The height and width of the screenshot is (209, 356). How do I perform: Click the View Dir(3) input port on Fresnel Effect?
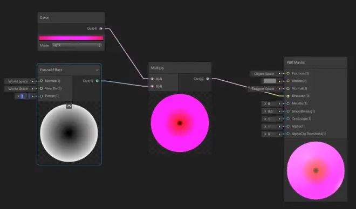[42, 88]
